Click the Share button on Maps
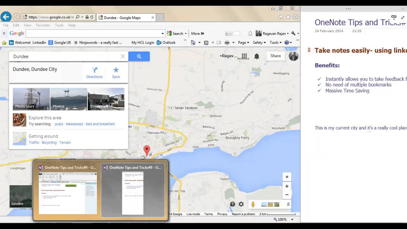Viewport: 407px width, 229px height. (275, 56)
